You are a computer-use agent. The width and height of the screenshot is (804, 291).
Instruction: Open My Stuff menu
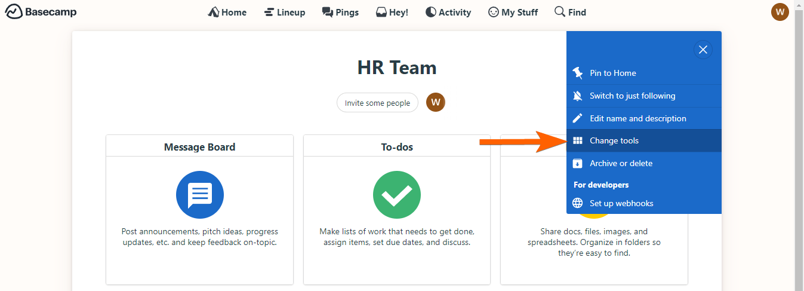pyautogui.click(x=513, y=12)
